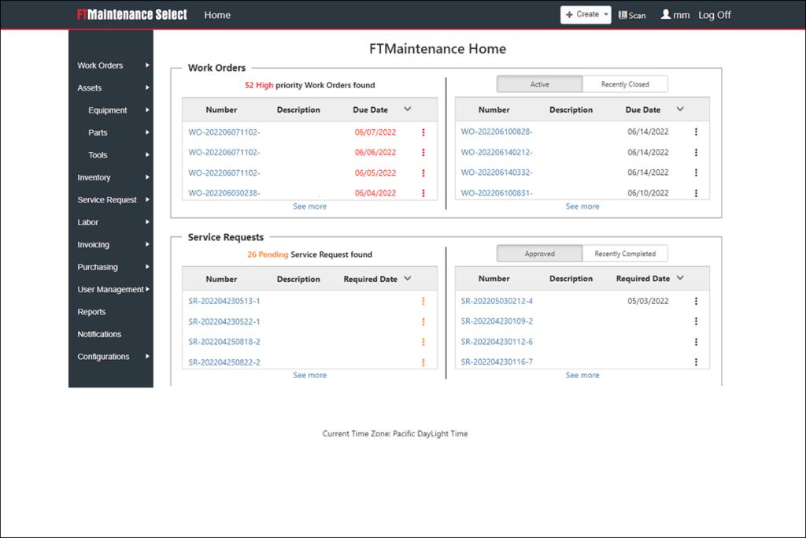Open kebab menu for WO-202206100828-
This screenshot has height=538, width=806.
(696, 132)
